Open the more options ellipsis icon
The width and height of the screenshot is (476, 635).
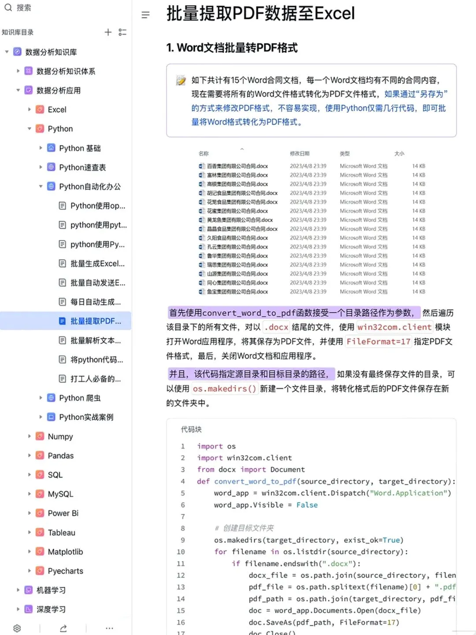pos(109,628)
